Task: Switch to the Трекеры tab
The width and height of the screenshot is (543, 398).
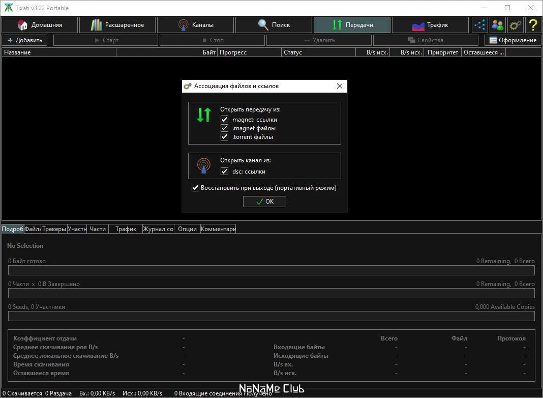Action: (54, 229)
